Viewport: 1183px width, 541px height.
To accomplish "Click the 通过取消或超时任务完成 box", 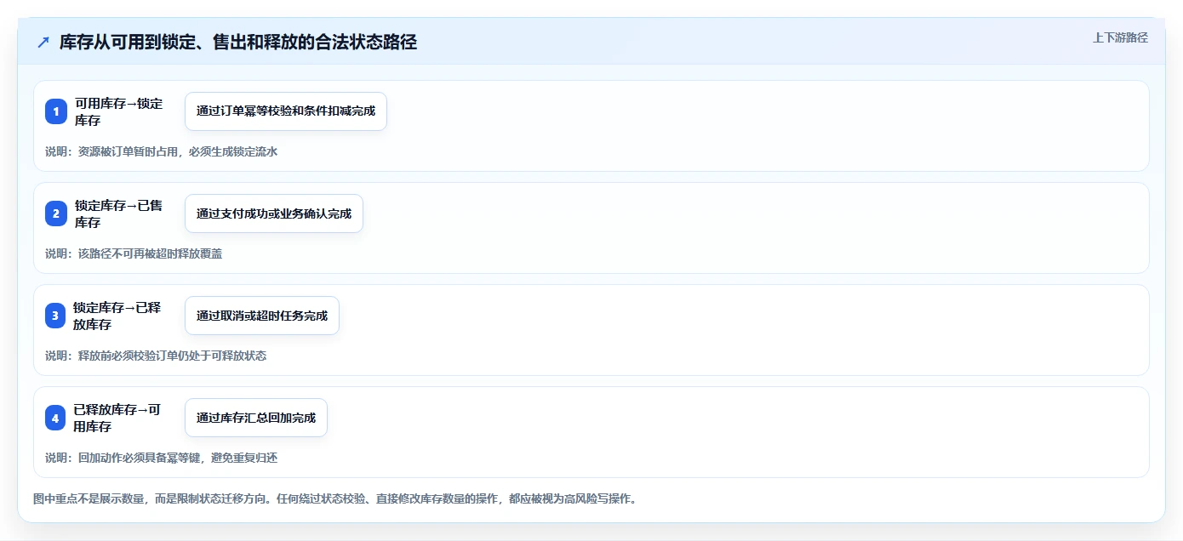I will click(262, 316).
